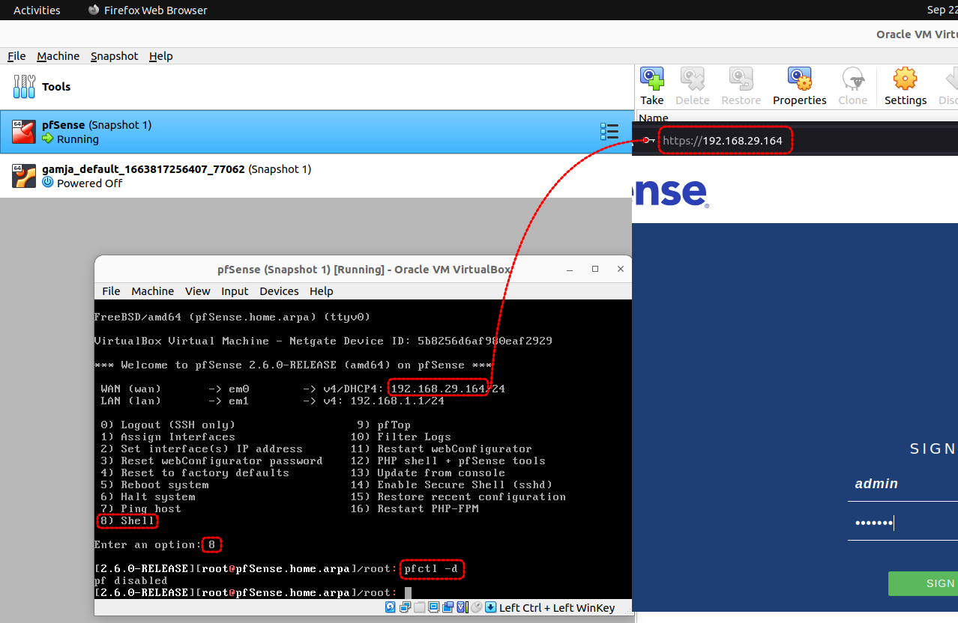Click the Sep 22 clock in the top bar
This screenshot has height=623, width=958.
click(942, 10)
